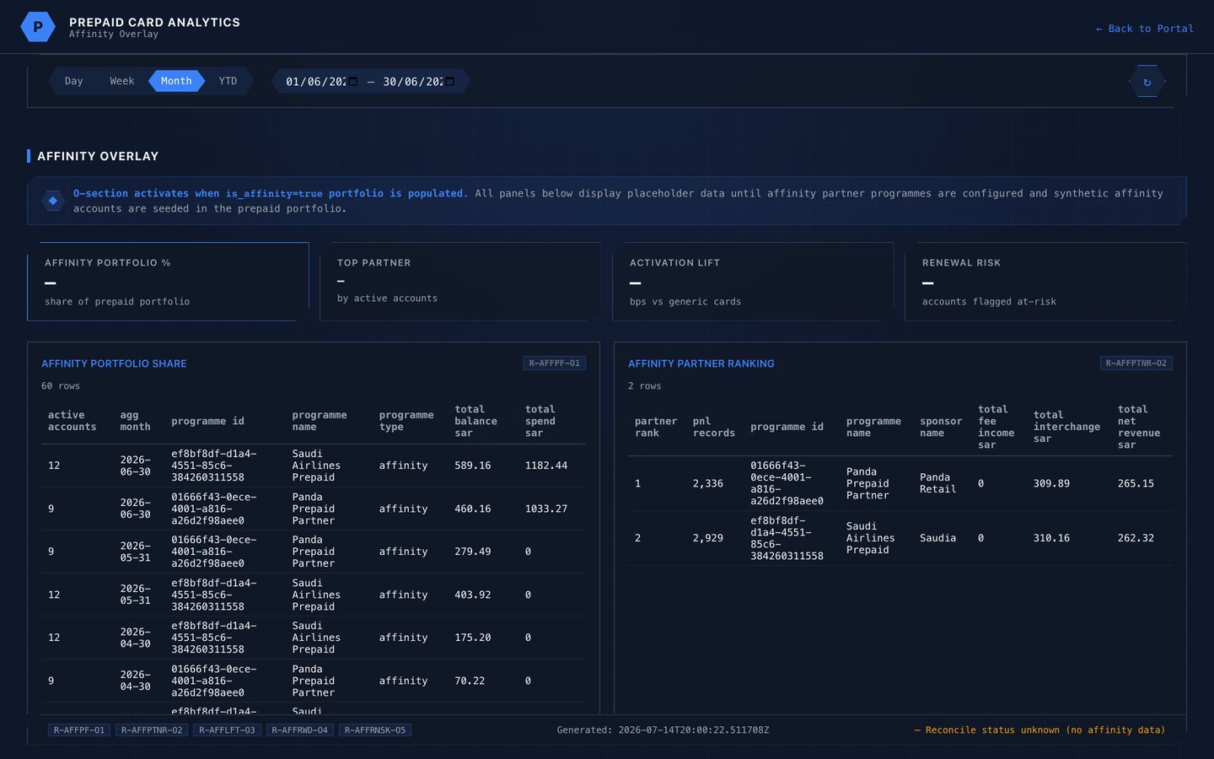This screenshot has width=1214, height=759.
Task: Click sponsor name Saudia
Action: (937, 538)
